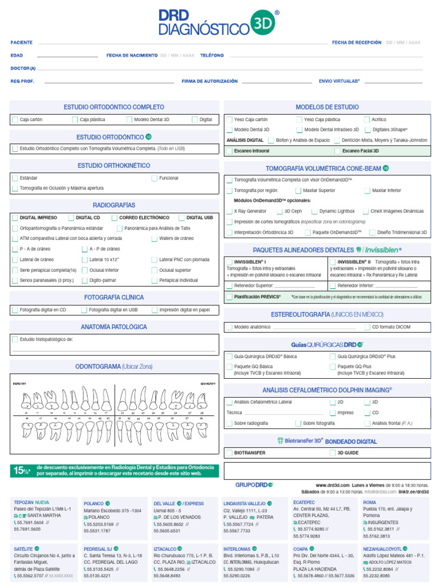Tick the Escaneo Facial 3D checkbox
The image size is (438, 585).
[337, 151]
